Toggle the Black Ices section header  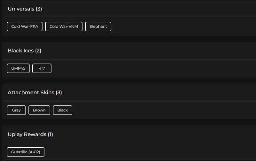(20, 51)
